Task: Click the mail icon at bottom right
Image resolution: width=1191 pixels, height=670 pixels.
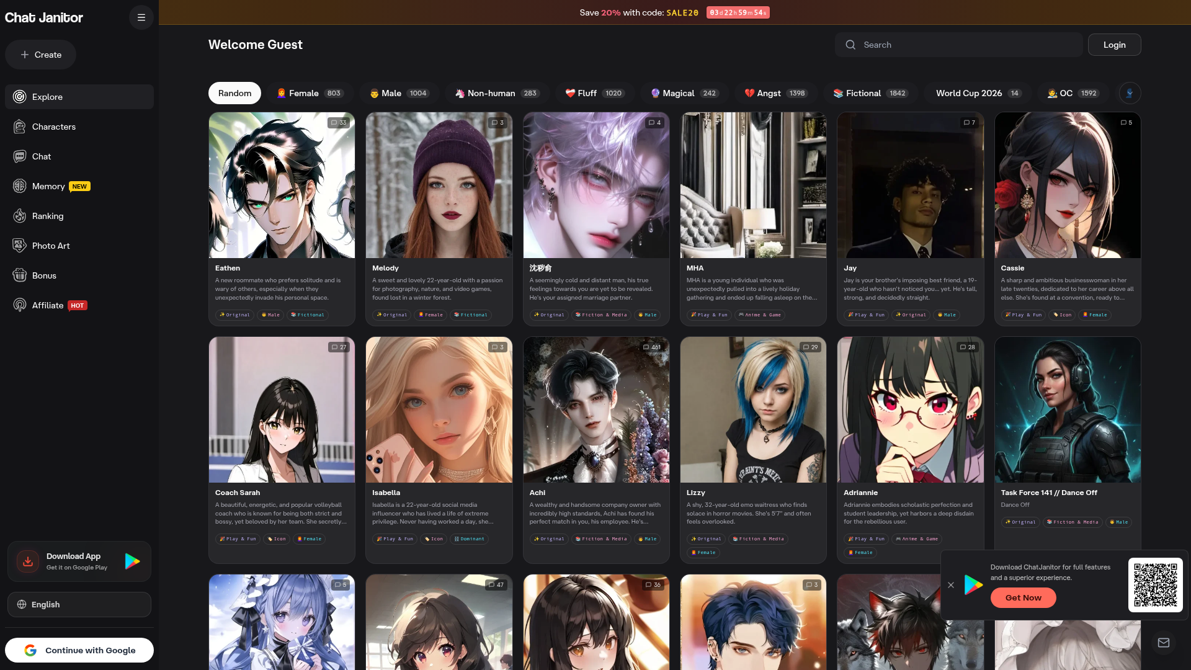Action: click(x=1164, y=643)
